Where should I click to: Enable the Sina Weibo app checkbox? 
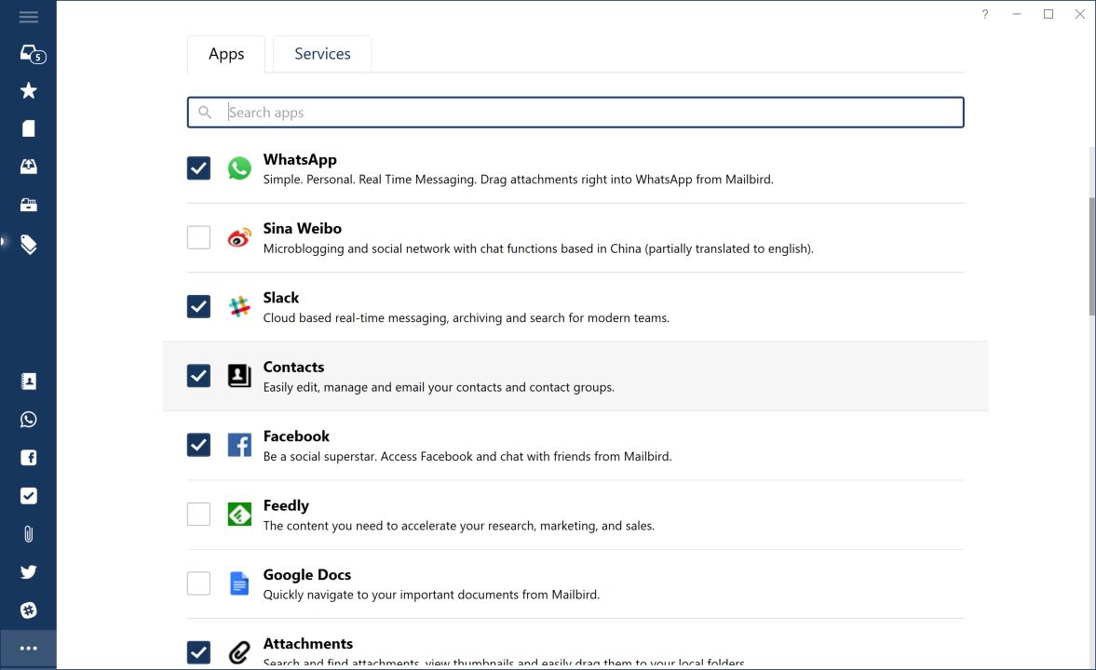click(x=198, y=237)
